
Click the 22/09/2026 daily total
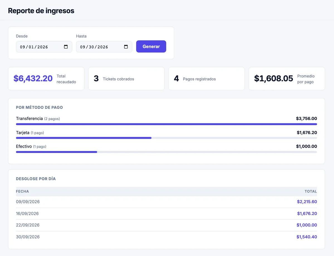coord(307,225)
